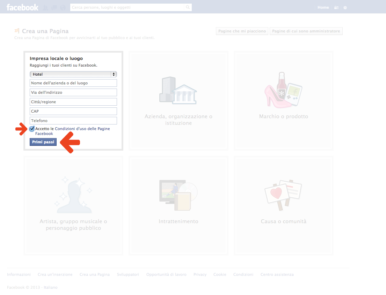Click the search magnifier icon
Viewport: 386px width, 295px height.
(x=188, y=7)
